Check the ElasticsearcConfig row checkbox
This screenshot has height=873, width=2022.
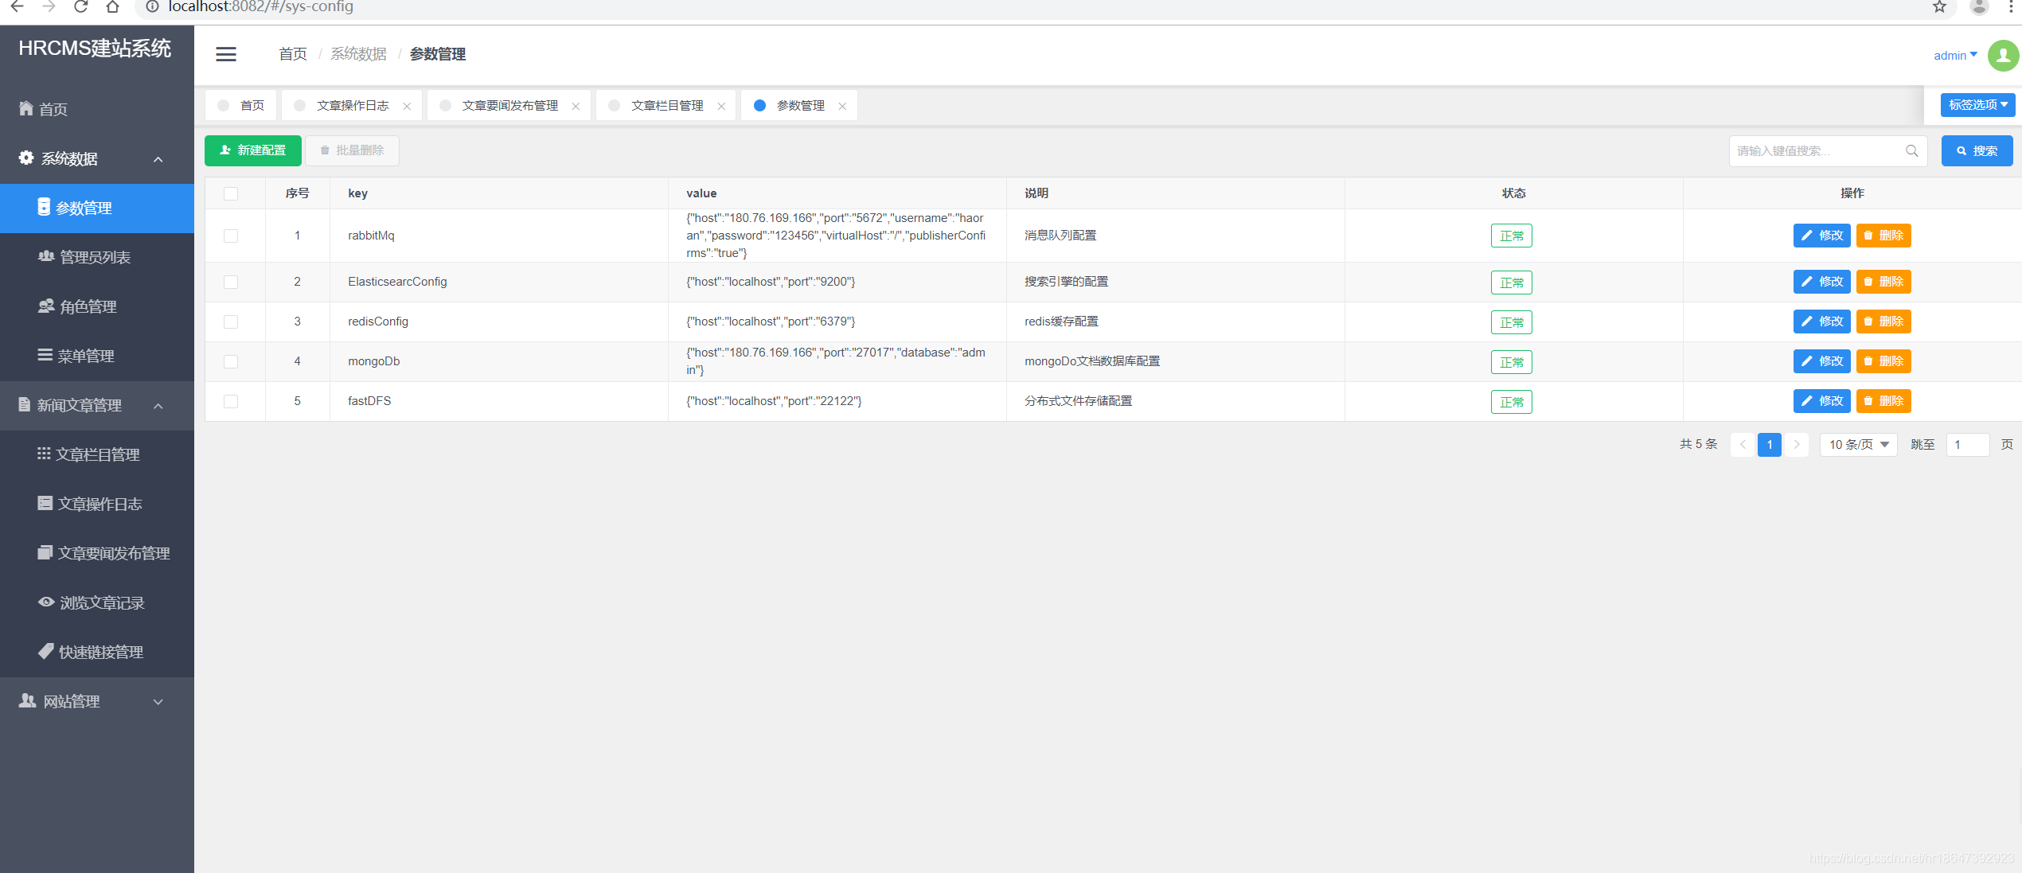tap(231, 282)
